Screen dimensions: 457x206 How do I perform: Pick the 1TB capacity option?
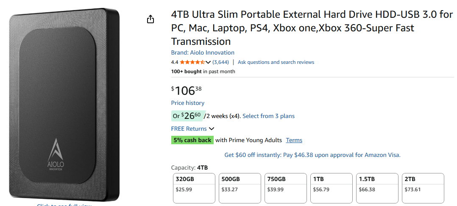pyautogui.click(x=332, y=184)
